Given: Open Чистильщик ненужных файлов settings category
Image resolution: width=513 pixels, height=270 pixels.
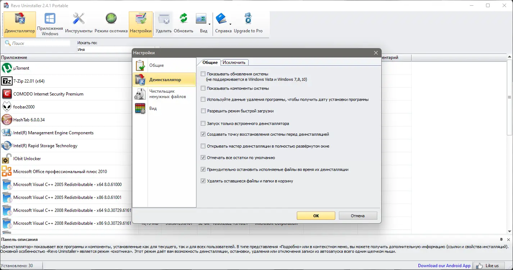Looking at the screenshot, I should 164,94.
